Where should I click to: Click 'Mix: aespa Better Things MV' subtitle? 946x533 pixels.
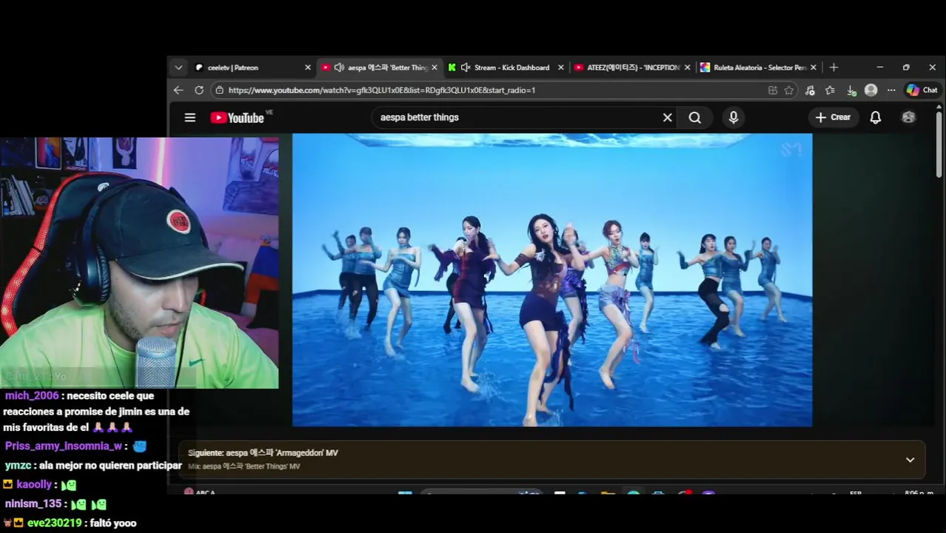(x=244, y=466)
